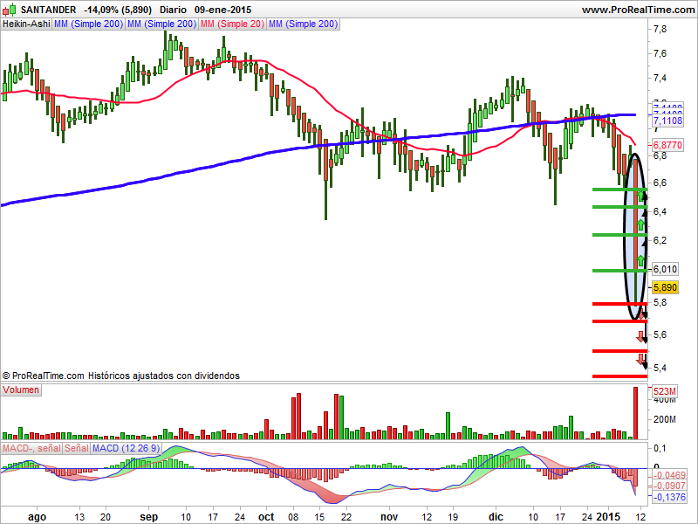Click the '2015' year label on time axis

tap(608, 517)
